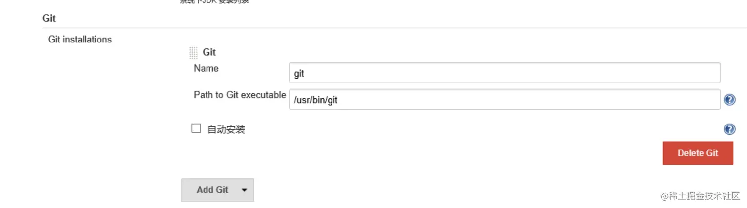
Task: Expand the Add Git dropdown arrow
Action: coord(244,190)
